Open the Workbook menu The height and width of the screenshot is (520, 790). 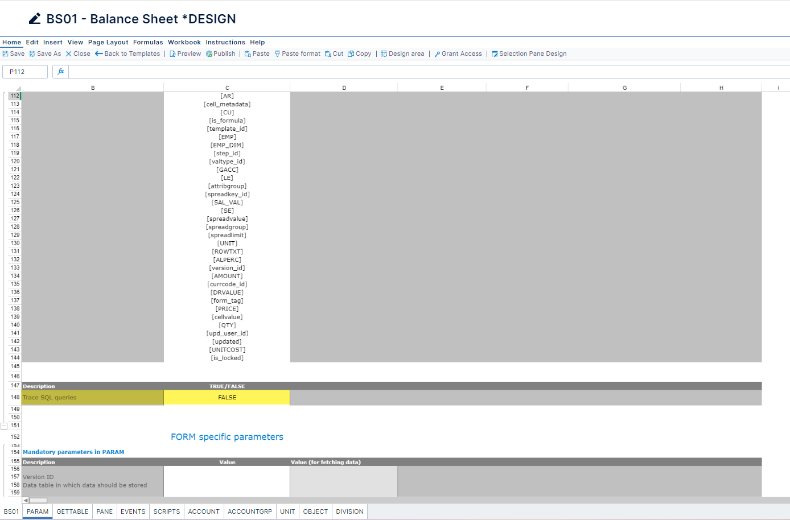click(x=184, y=42)
